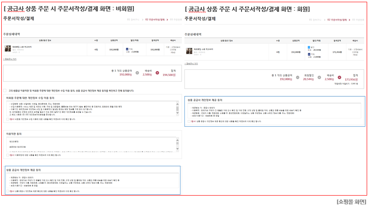
Task: Follow the 장바구니 가기 link in non-member panel
Action: [10, 59]
